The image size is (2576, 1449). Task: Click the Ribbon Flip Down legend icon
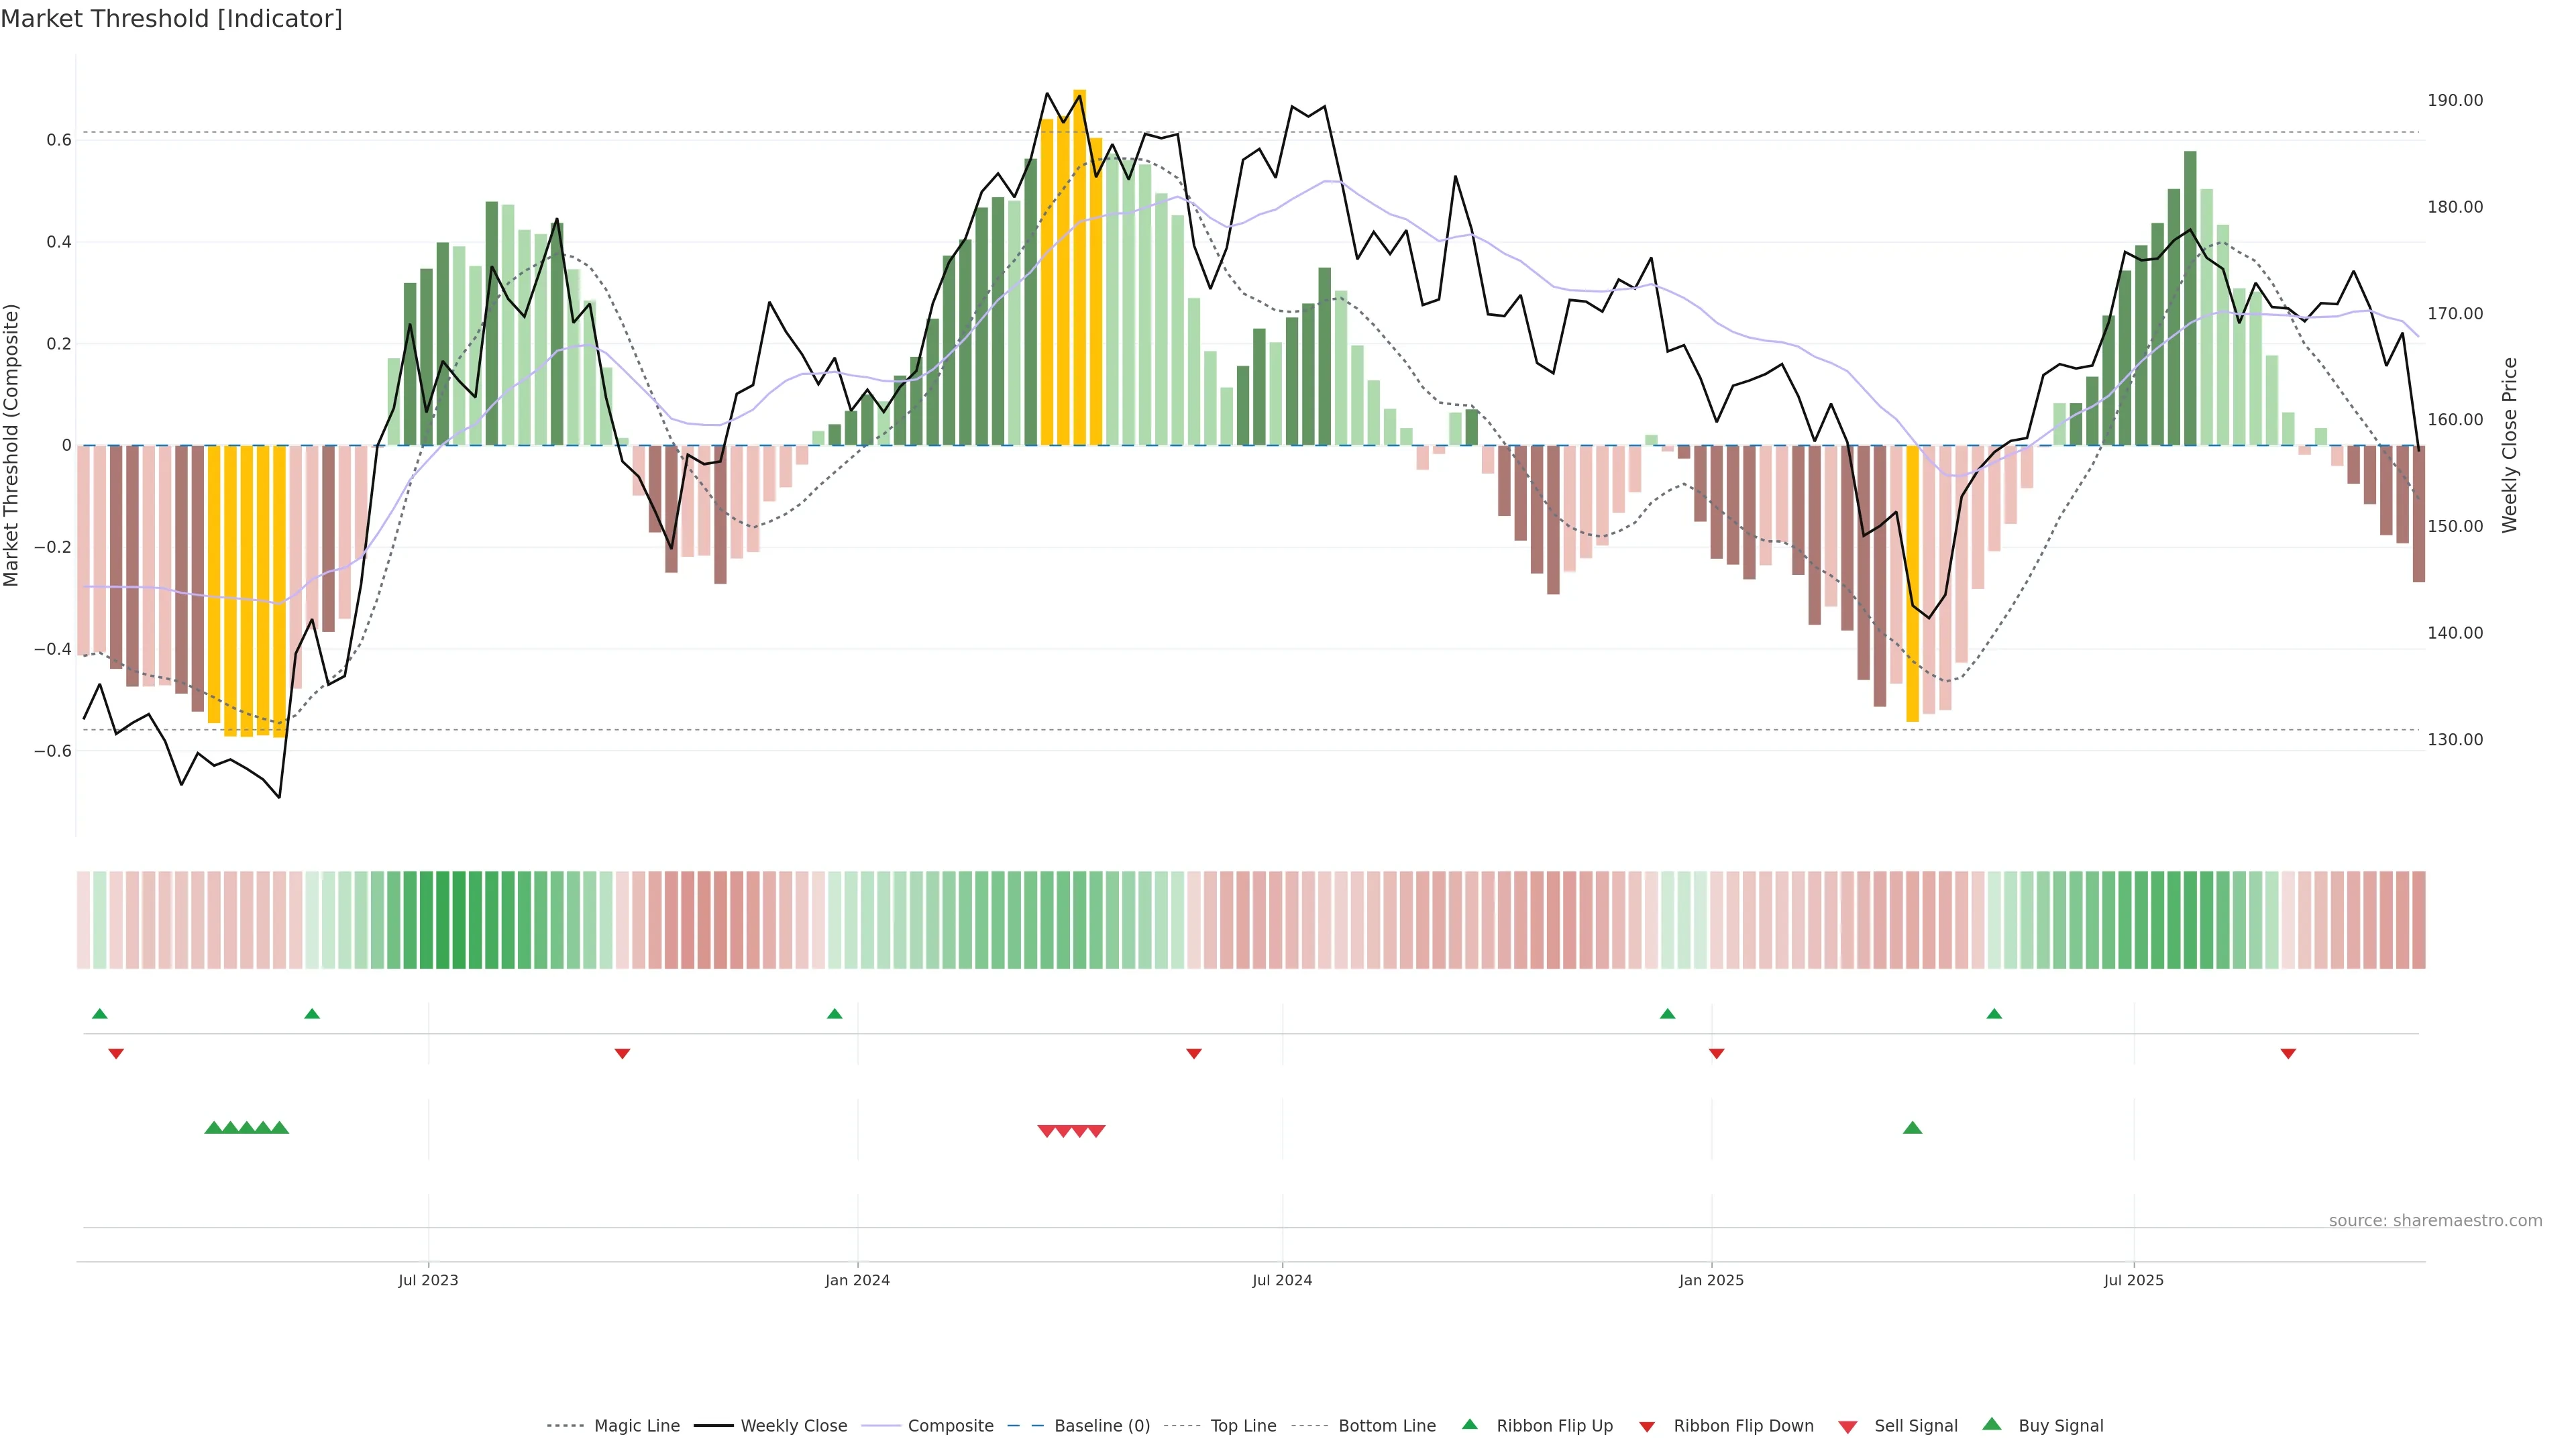(x=1646, y=1426)
